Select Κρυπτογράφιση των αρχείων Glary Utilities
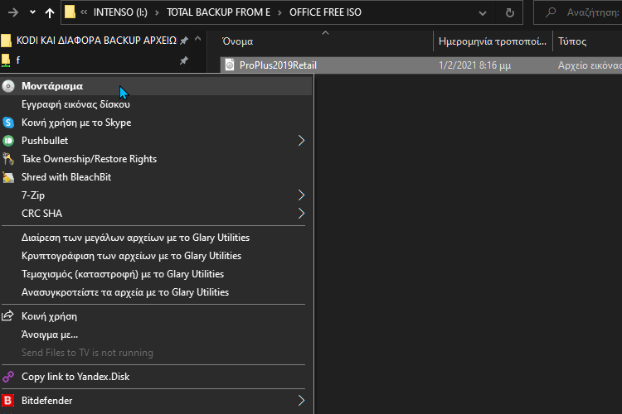622x414 pixels. [x=156, y=256]
